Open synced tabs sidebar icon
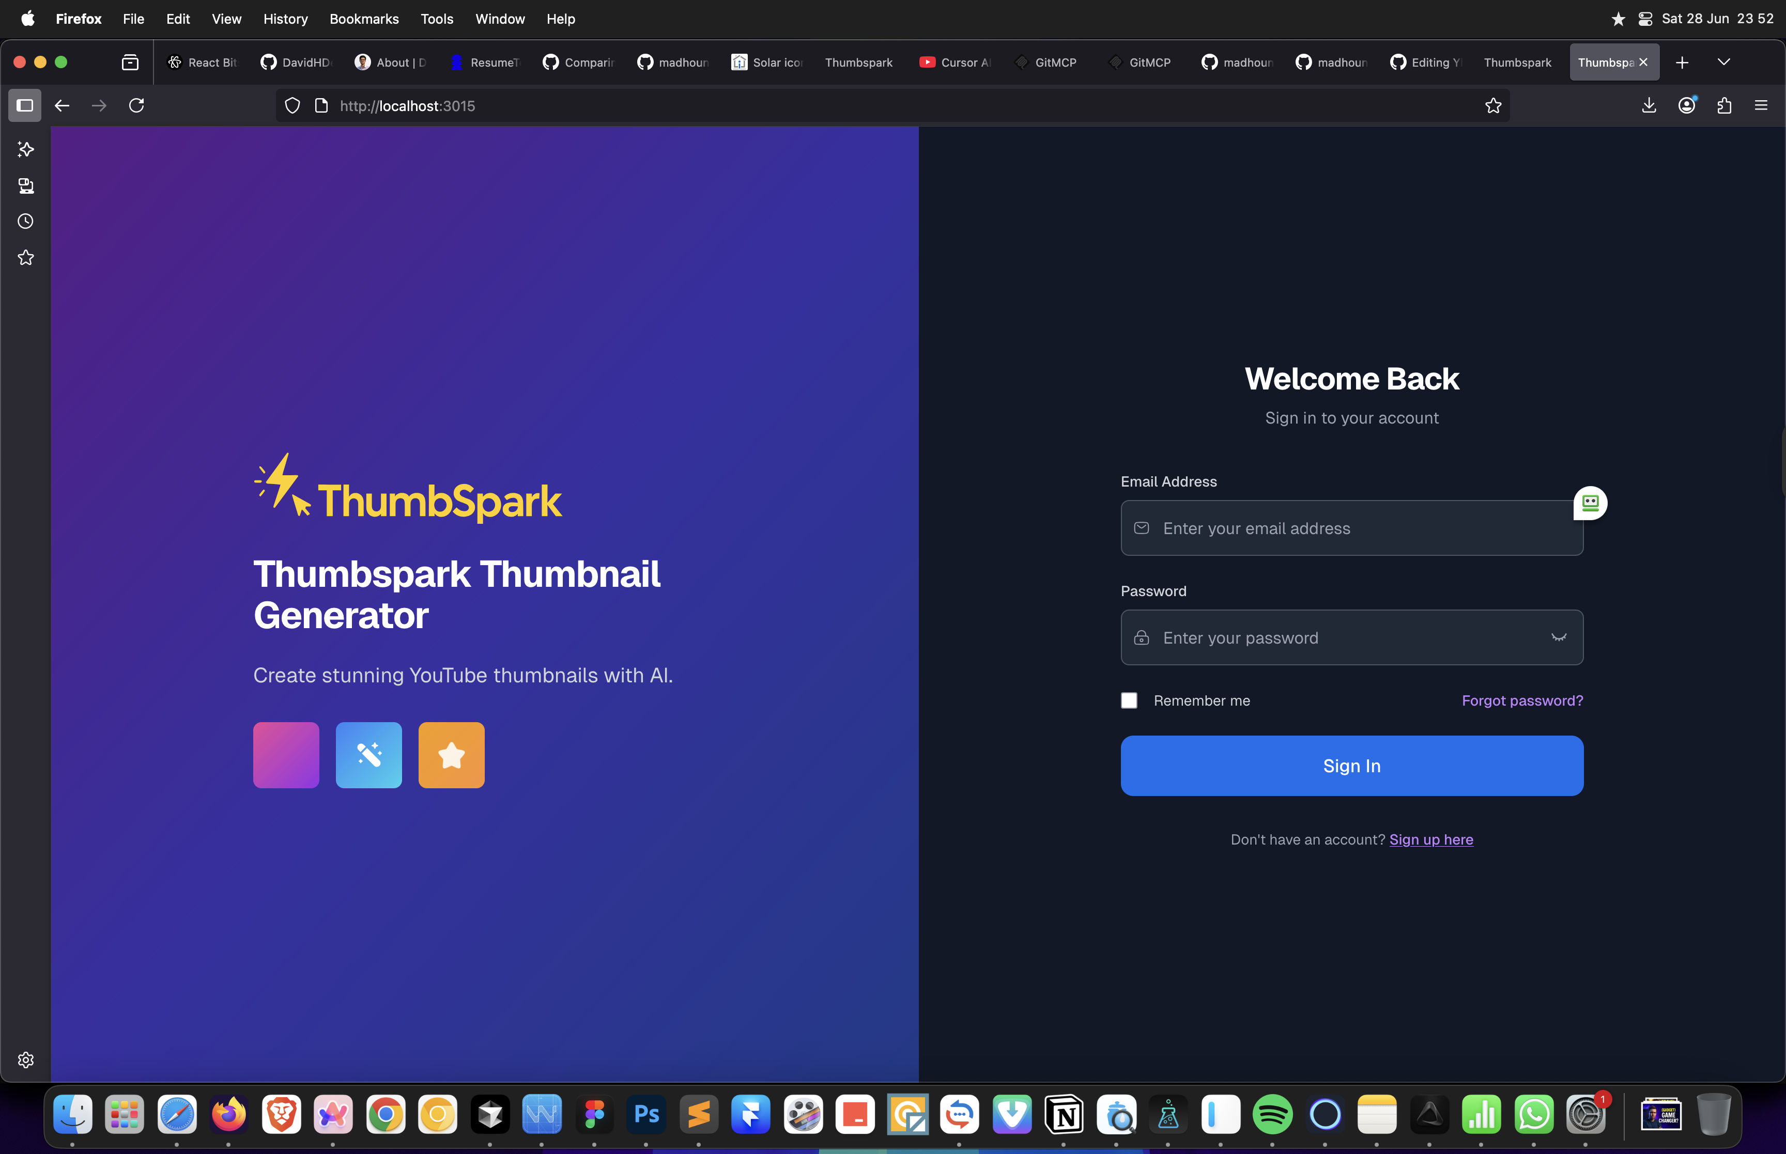The image size is (1786, 1154). coord(25,186)
